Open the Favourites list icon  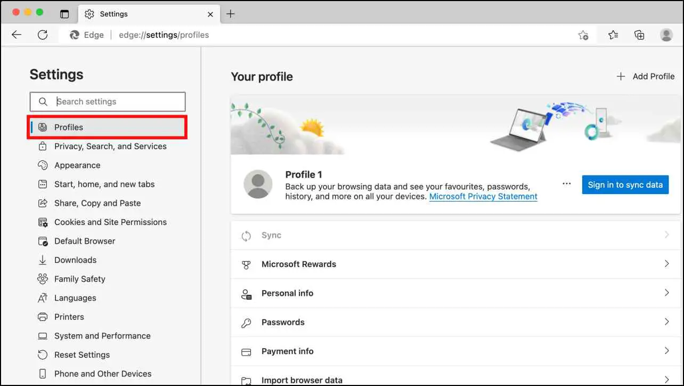613,35
